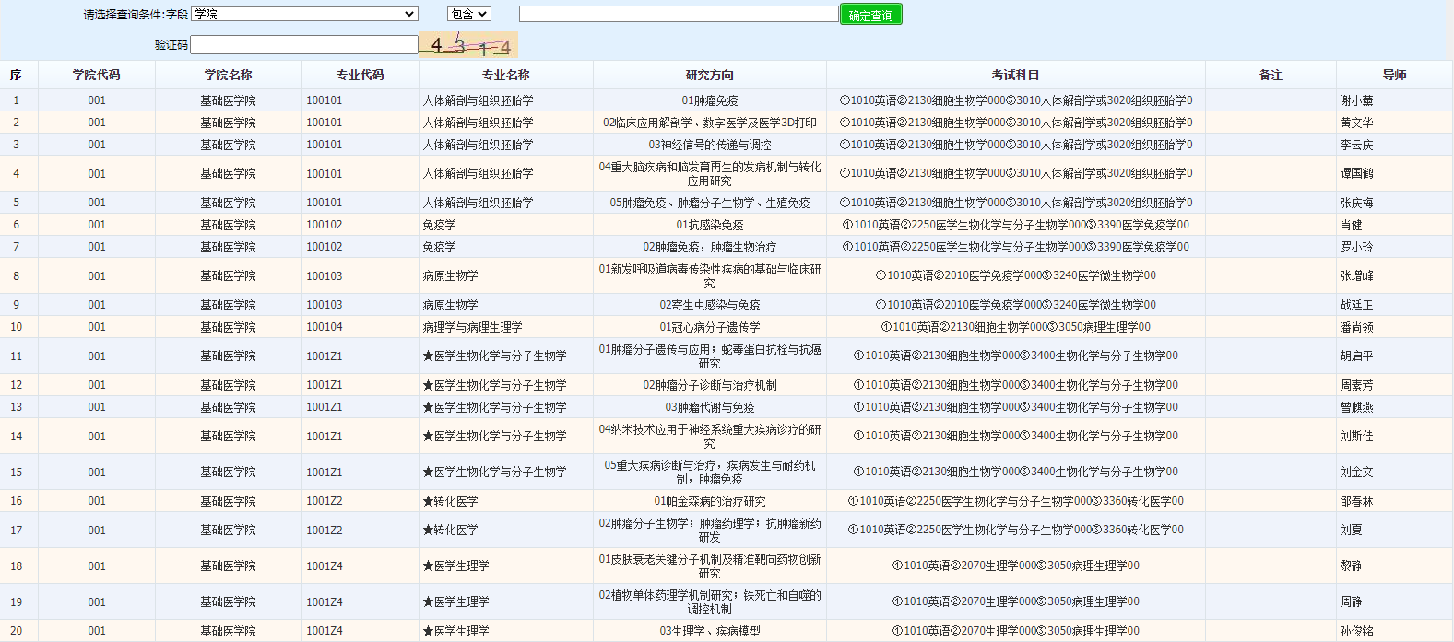Image resolution: width=1454 pixels, height=642 pixels.
Task: Click the 研究方向 column header
Action: [710, 75]
